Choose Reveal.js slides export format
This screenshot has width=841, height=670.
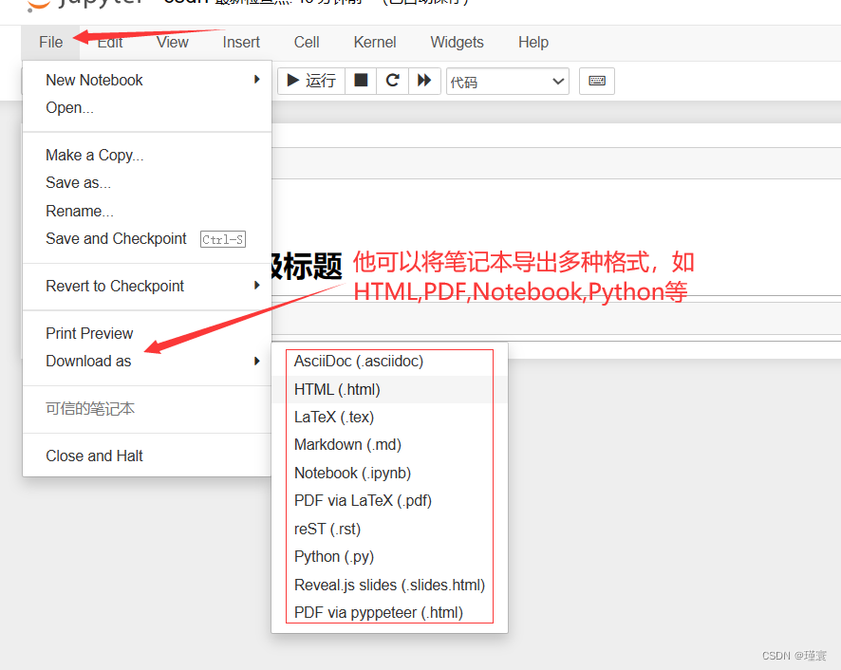(389, 585)
